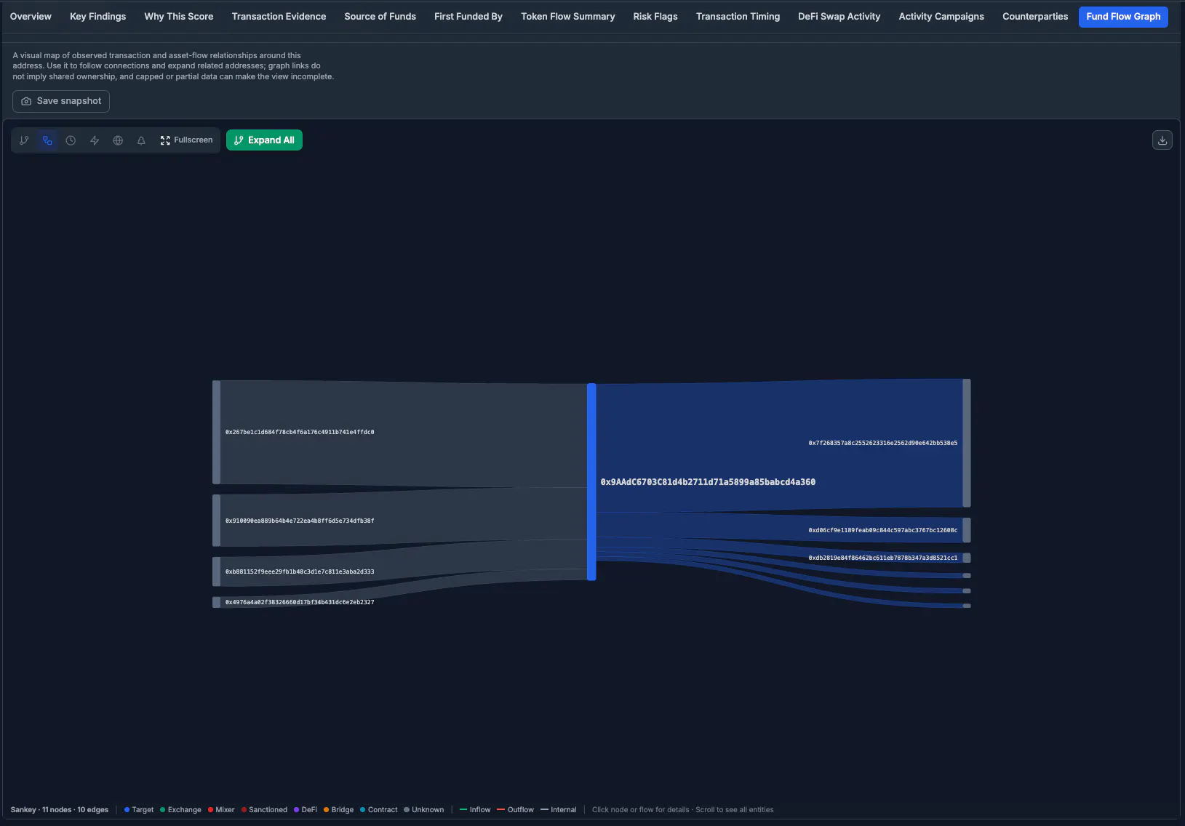The height and width of the screenshot is (826, 1185).
Task: Open the DeFi Swap Activity tab
Action: pyautogui.click(x=839, y=17)
